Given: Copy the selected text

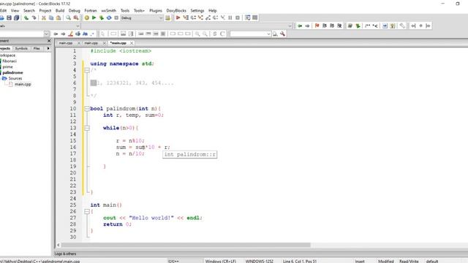Looking at the screenshot, I should [x=51, y=18].
